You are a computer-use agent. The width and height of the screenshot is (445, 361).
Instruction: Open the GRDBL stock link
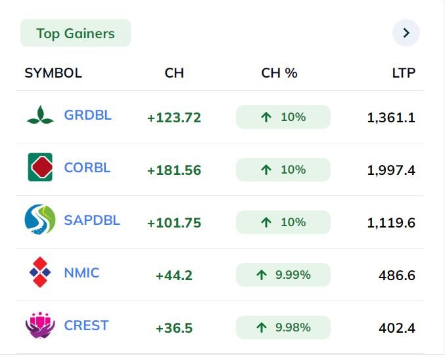(87, 115)
